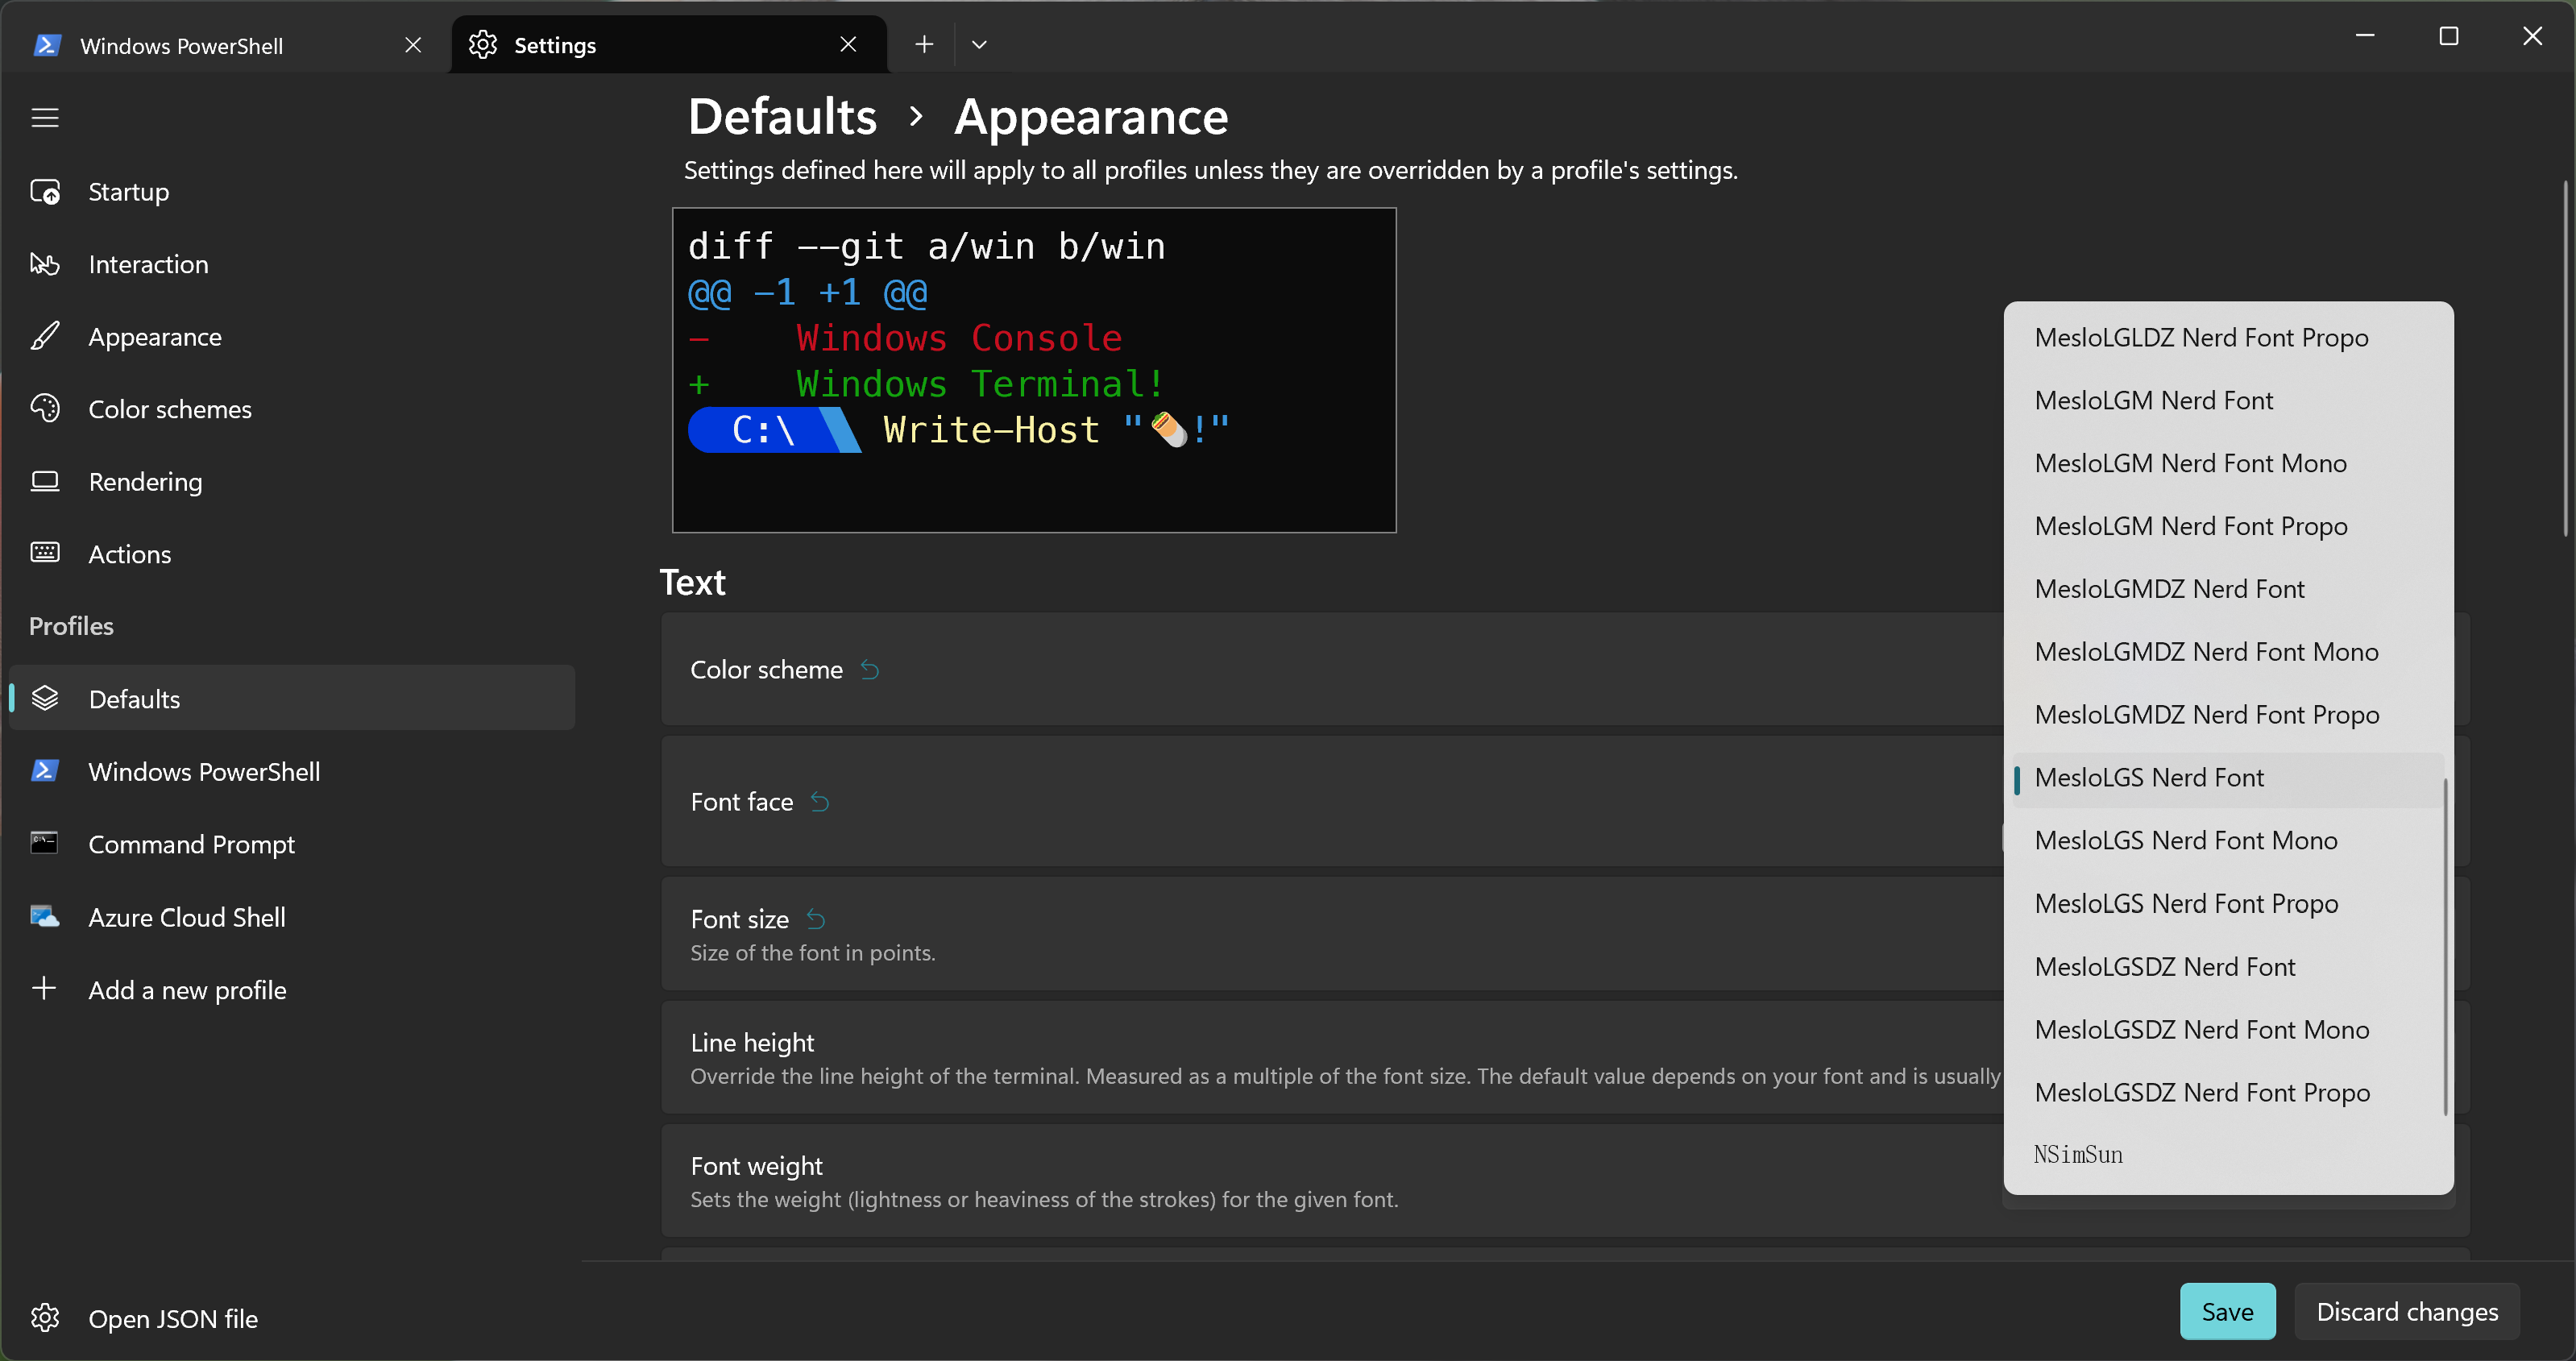
Task: Open Startup settings via its icon
Action: [45, 191]
